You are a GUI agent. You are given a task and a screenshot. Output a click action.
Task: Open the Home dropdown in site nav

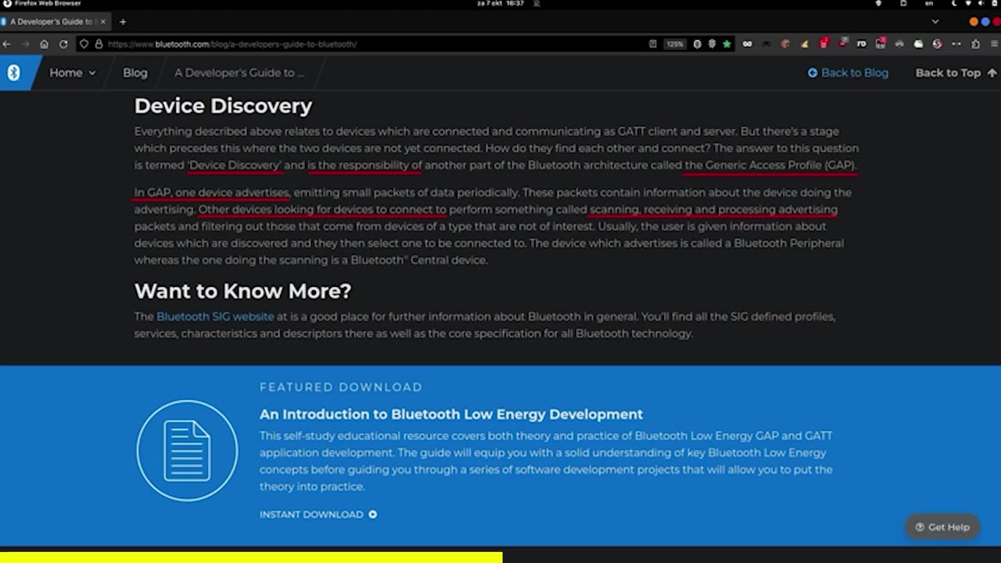72,73
